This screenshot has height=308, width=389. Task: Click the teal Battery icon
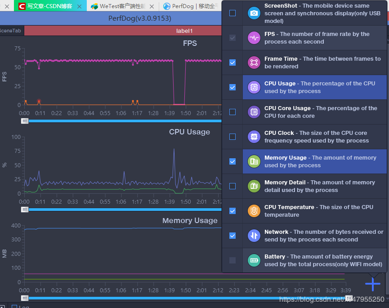[254, 260]
